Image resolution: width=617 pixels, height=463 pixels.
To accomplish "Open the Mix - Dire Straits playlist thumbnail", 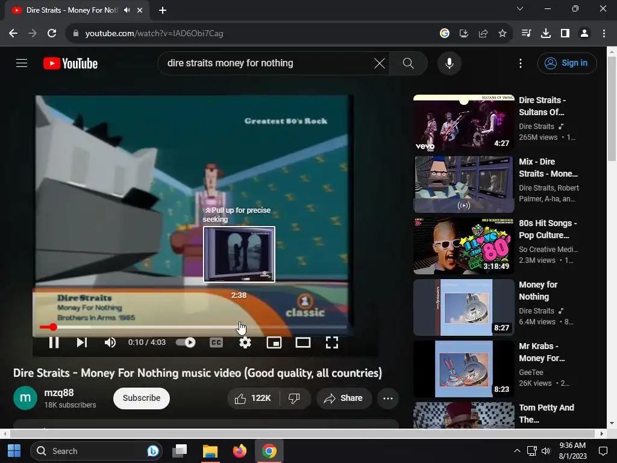I will tap(464, 184).
